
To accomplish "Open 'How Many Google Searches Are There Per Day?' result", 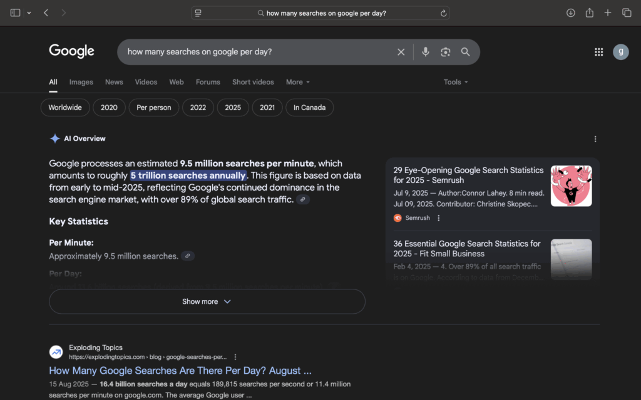I will [x=180, y=371].
